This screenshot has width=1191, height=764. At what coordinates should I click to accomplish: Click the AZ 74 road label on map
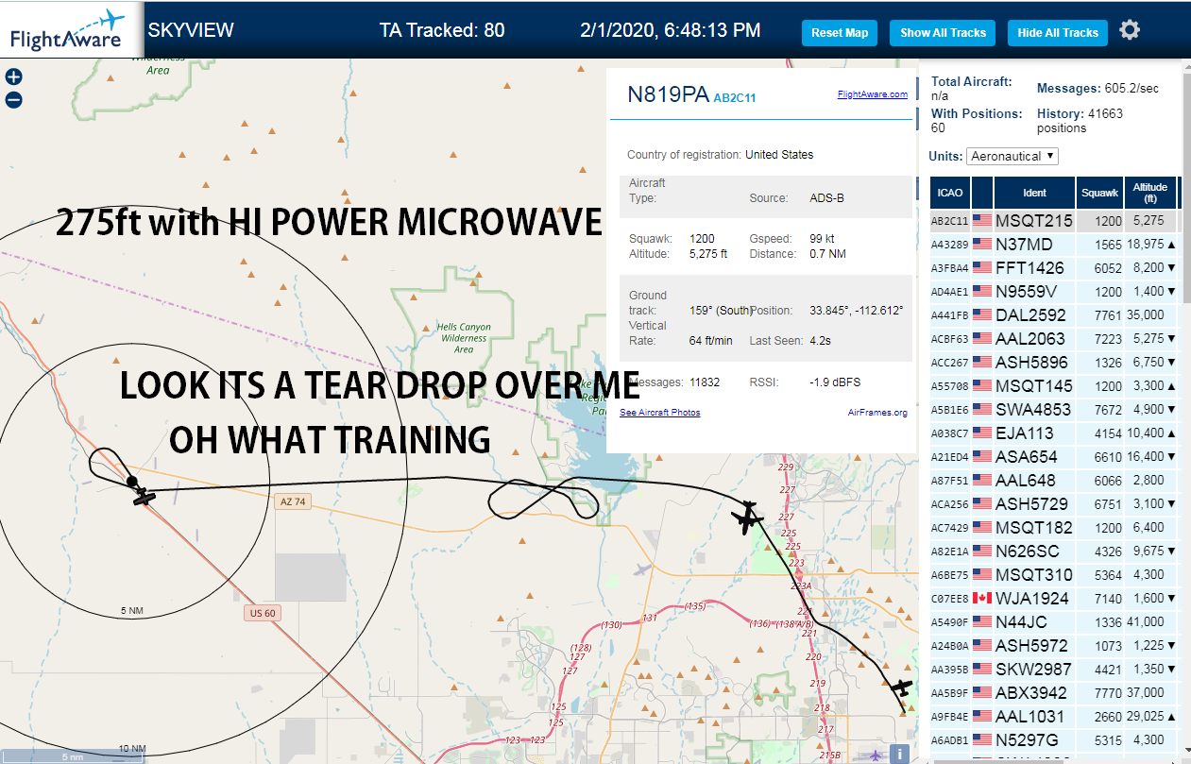point(294,501)
